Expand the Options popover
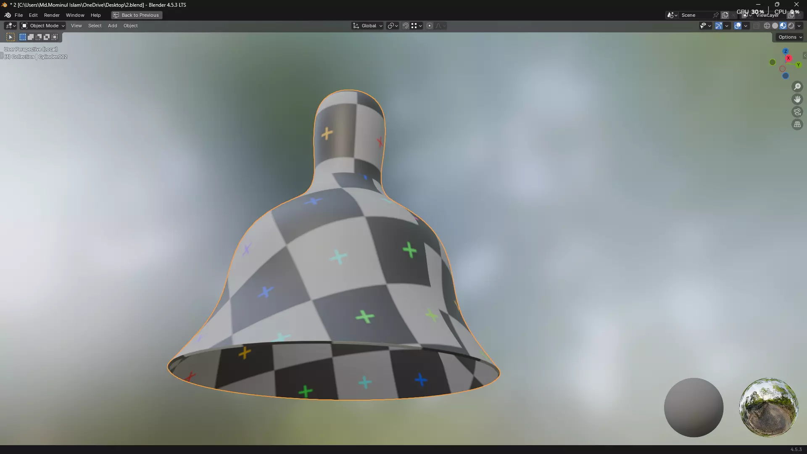This screenshot has width=807, height=454. (x=790, y=37)
